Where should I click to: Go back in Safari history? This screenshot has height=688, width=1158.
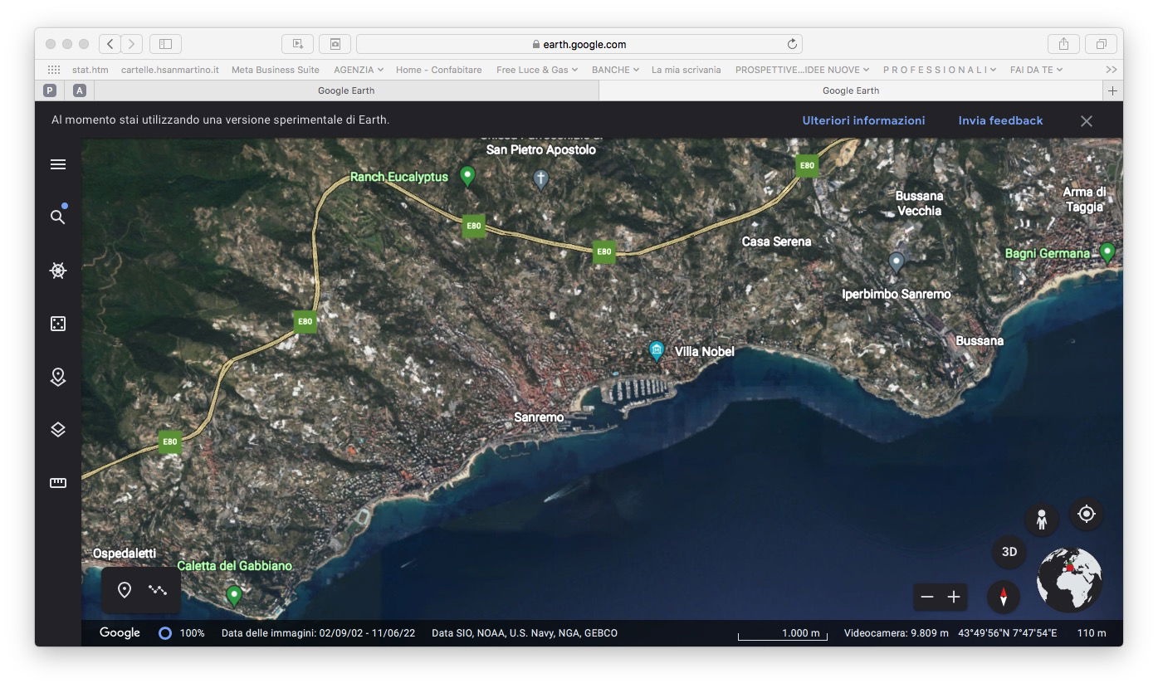(x=110, y=44)
